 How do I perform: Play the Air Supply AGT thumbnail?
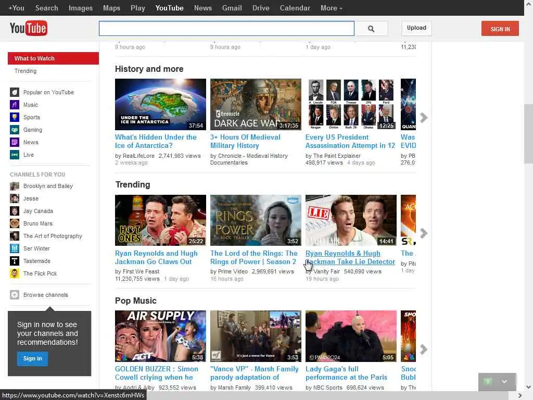pyautogui.click(x=160, y=336)
